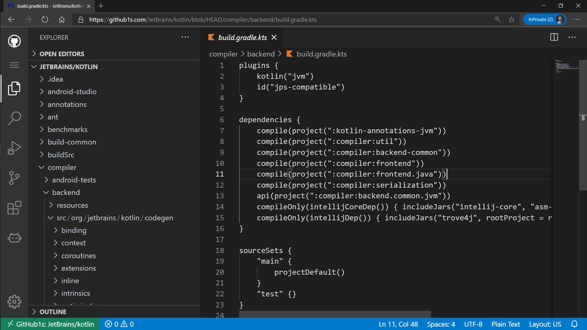This screenshot has width=587, height=330.
Task: Open the editor more actions ellipsis
Action: (571, 37)
